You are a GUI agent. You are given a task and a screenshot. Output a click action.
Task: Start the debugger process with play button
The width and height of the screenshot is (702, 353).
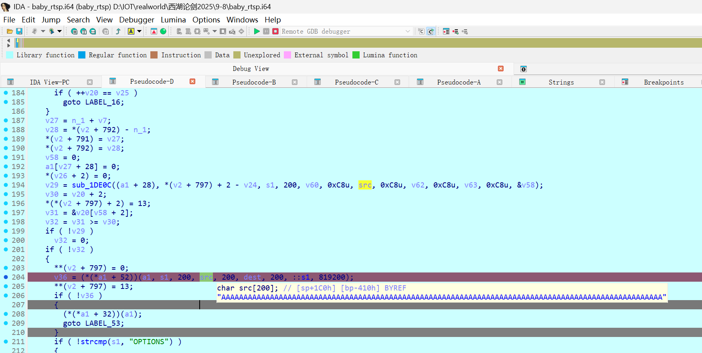tap(257, 31)
